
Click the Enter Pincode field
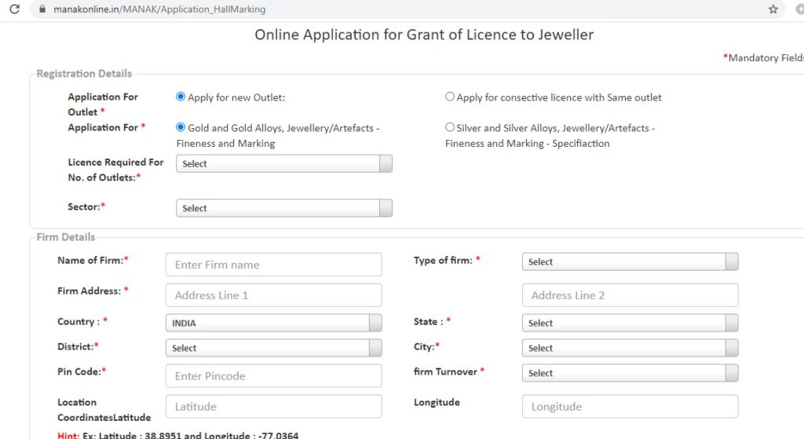[274, 376]
